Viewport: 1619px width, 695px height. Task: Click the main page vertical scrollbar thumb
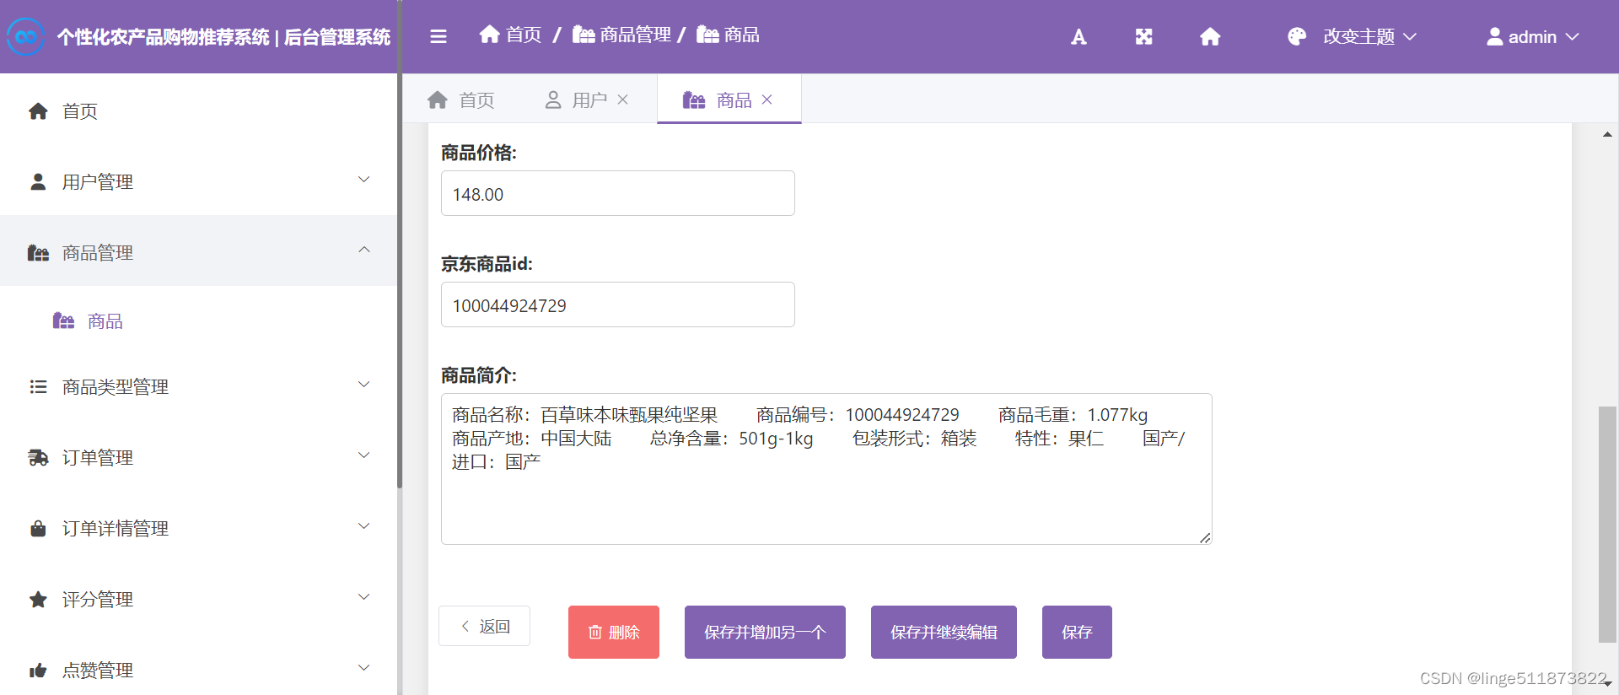point(1607,525)
